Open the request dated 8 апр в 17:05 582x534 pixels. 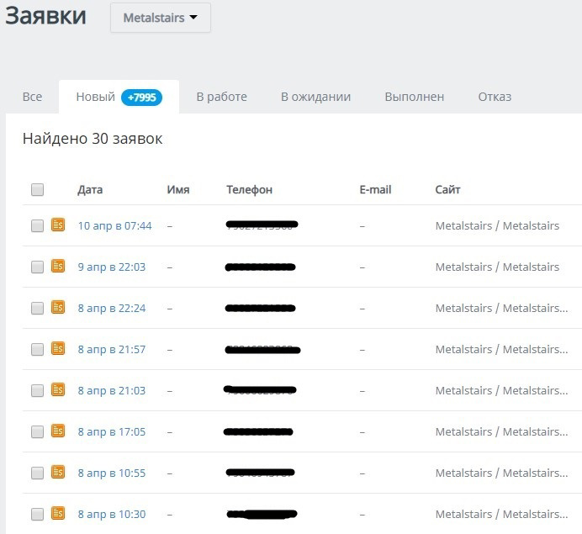point(112,431)
